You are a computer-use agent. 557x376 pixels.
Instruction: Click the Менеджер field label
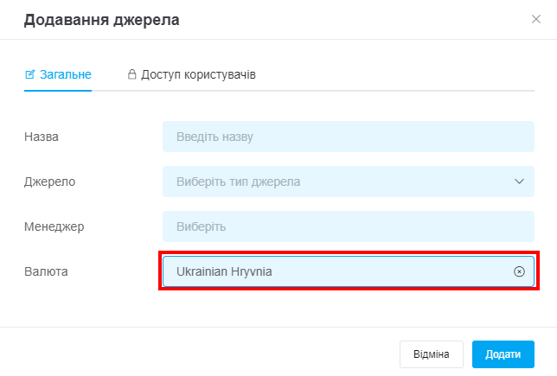pyautogui.click(x=54, y=226)
